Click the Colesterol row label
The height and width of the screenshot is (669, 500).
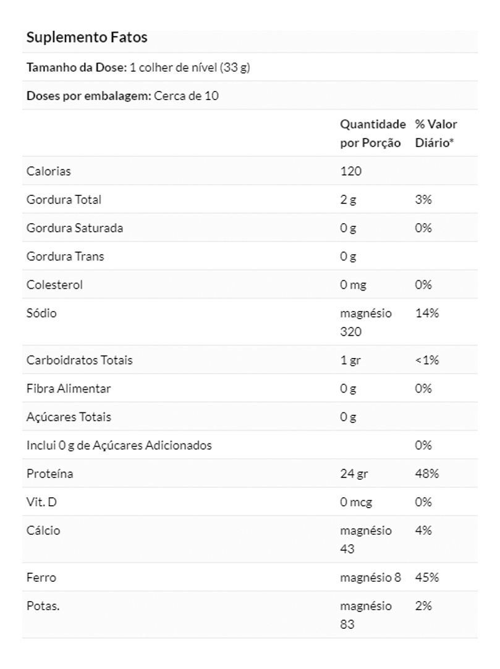pos(54,284)
